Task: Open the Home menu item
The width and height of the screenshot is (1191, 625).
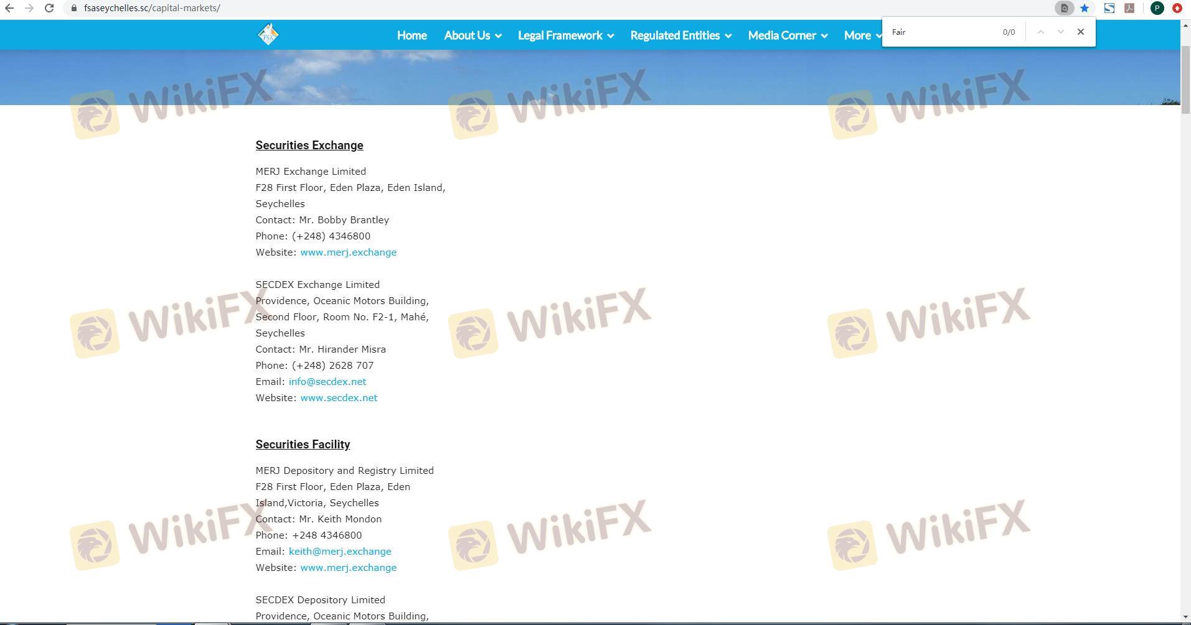Action: (x=412, y=35)
